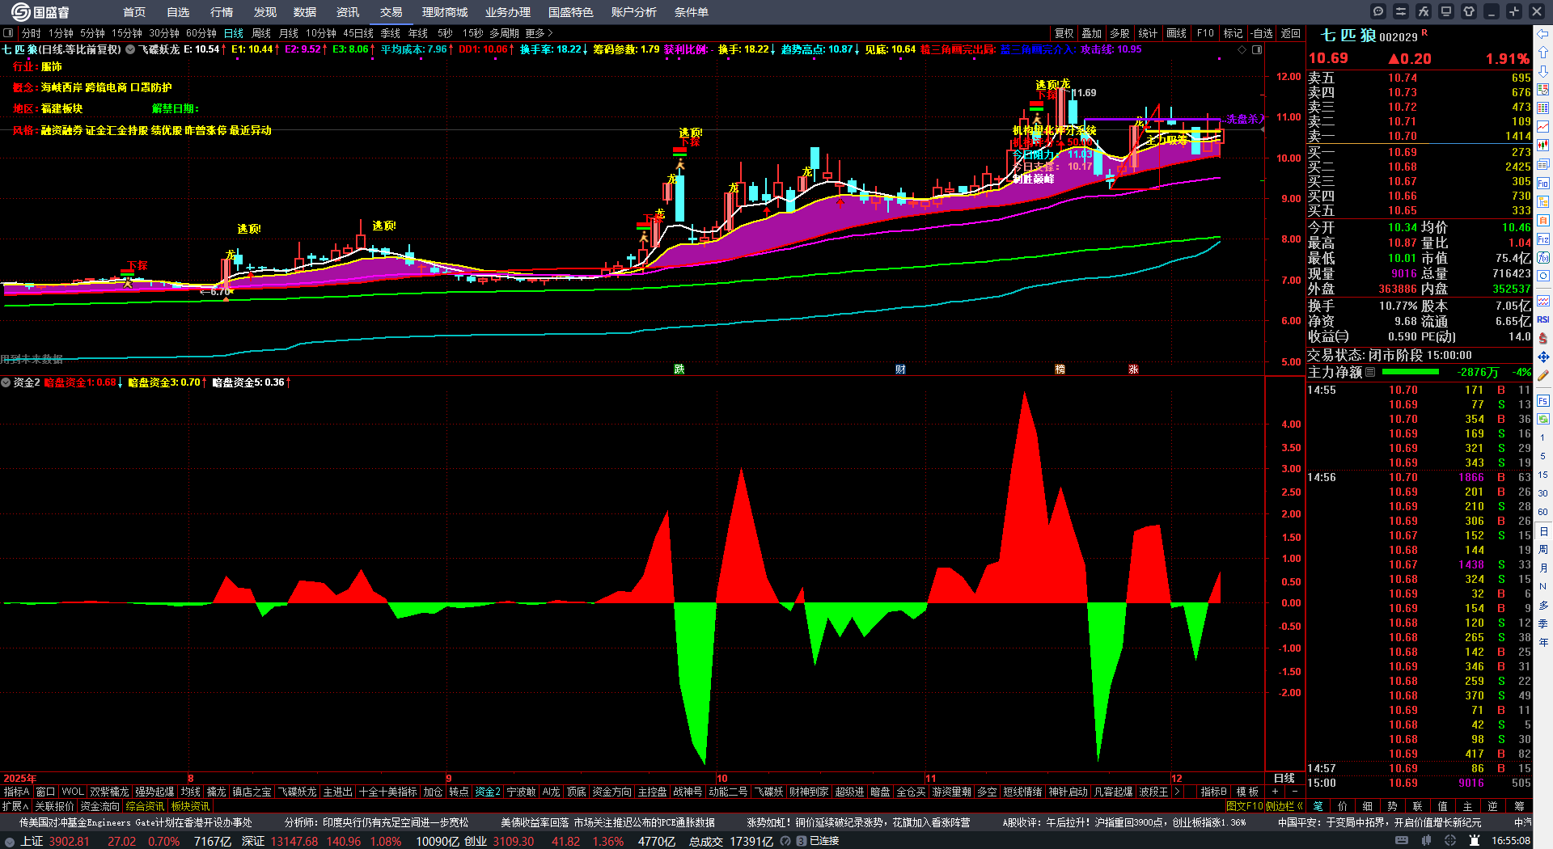Open the 理财商城 menu
The height and width of the screenshot is (849, 1553).
click(x=445, y=12)
